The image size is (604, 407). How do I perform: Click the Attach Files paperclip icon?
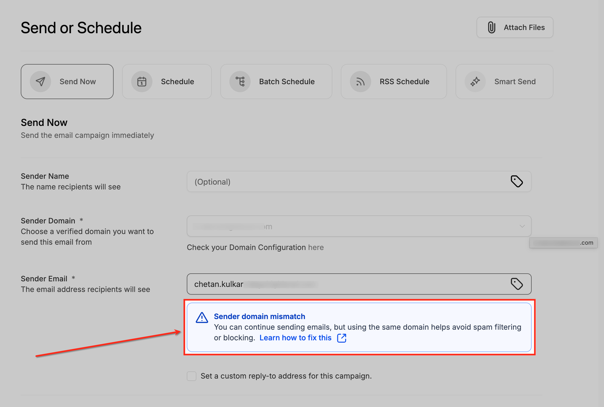point(491,28)
